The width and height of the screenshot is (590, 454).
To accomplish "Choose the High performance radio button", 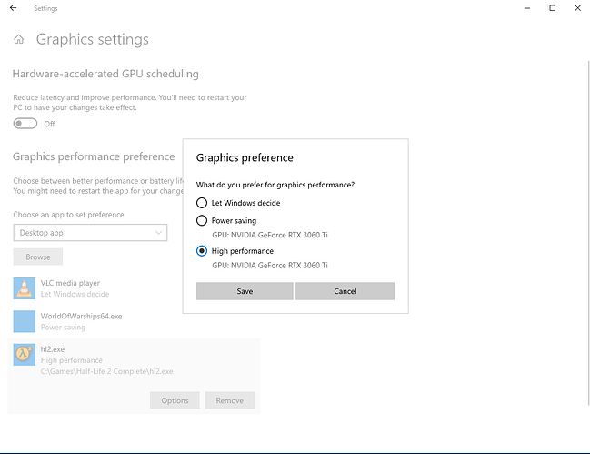I will pos(203,251).
